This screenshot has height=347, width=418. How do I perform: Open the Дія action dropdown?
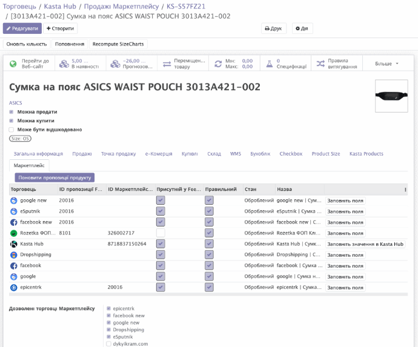pos(302,28)
